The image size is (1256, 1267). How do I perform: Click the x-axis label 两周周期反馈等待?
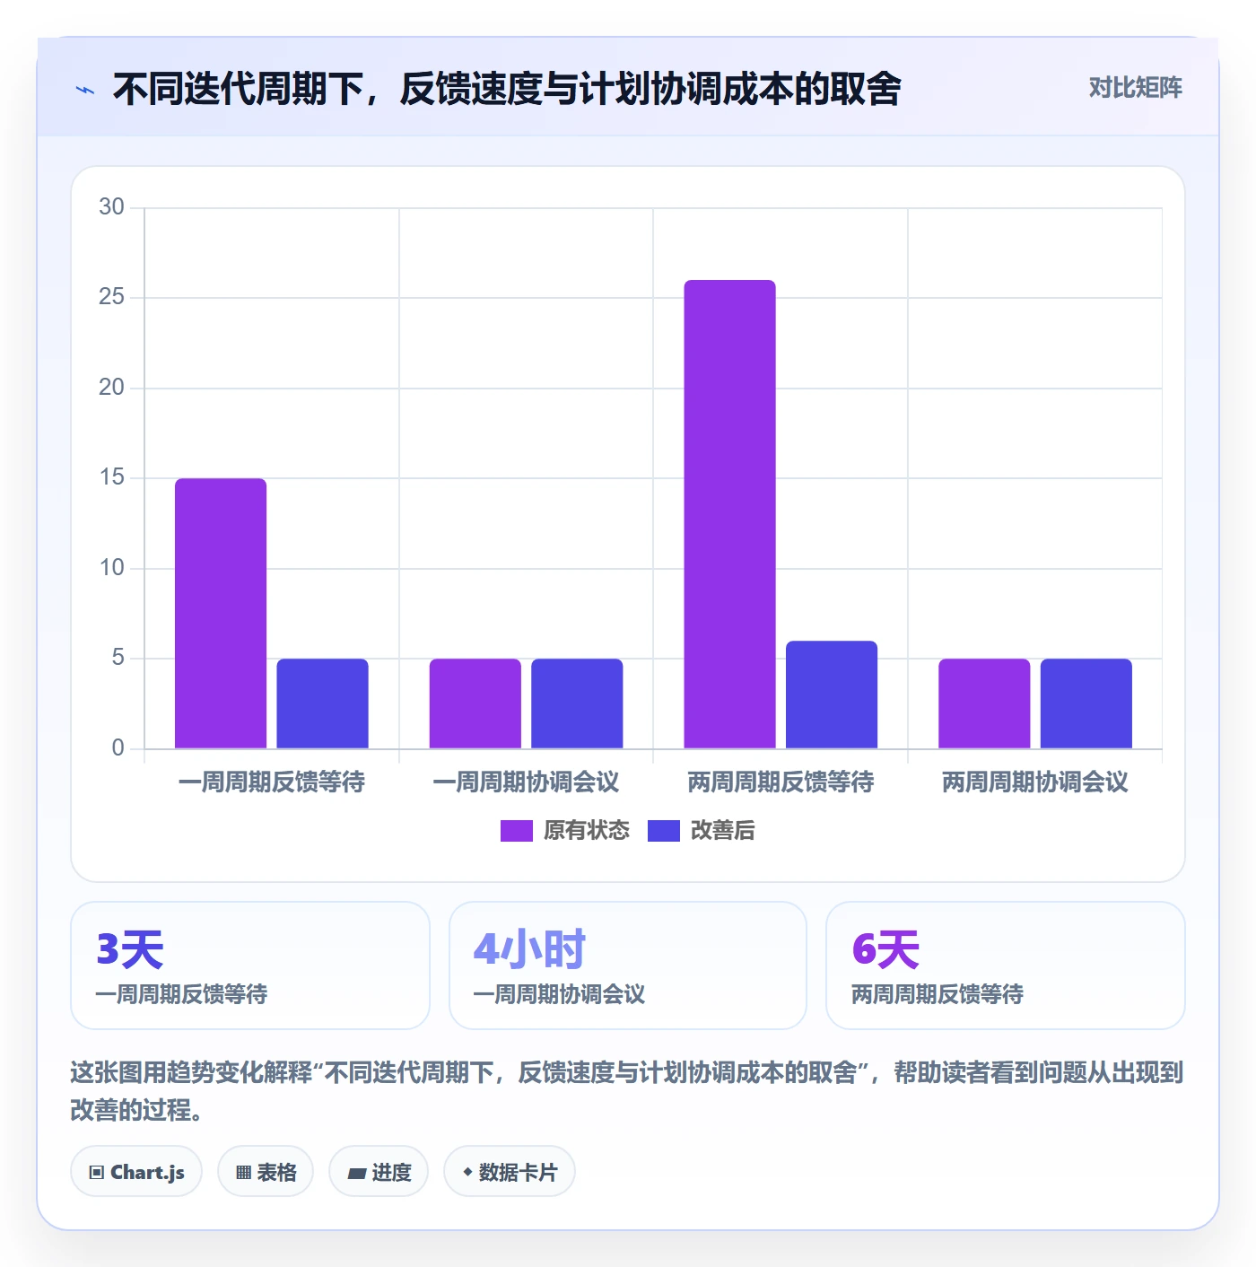781,782
